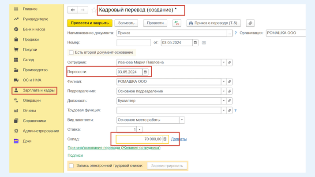Image resolution: width=315 pixels, height=177 pixels.
Task: Click the Зарегистрировать button
Action: [x=167, y=166]
